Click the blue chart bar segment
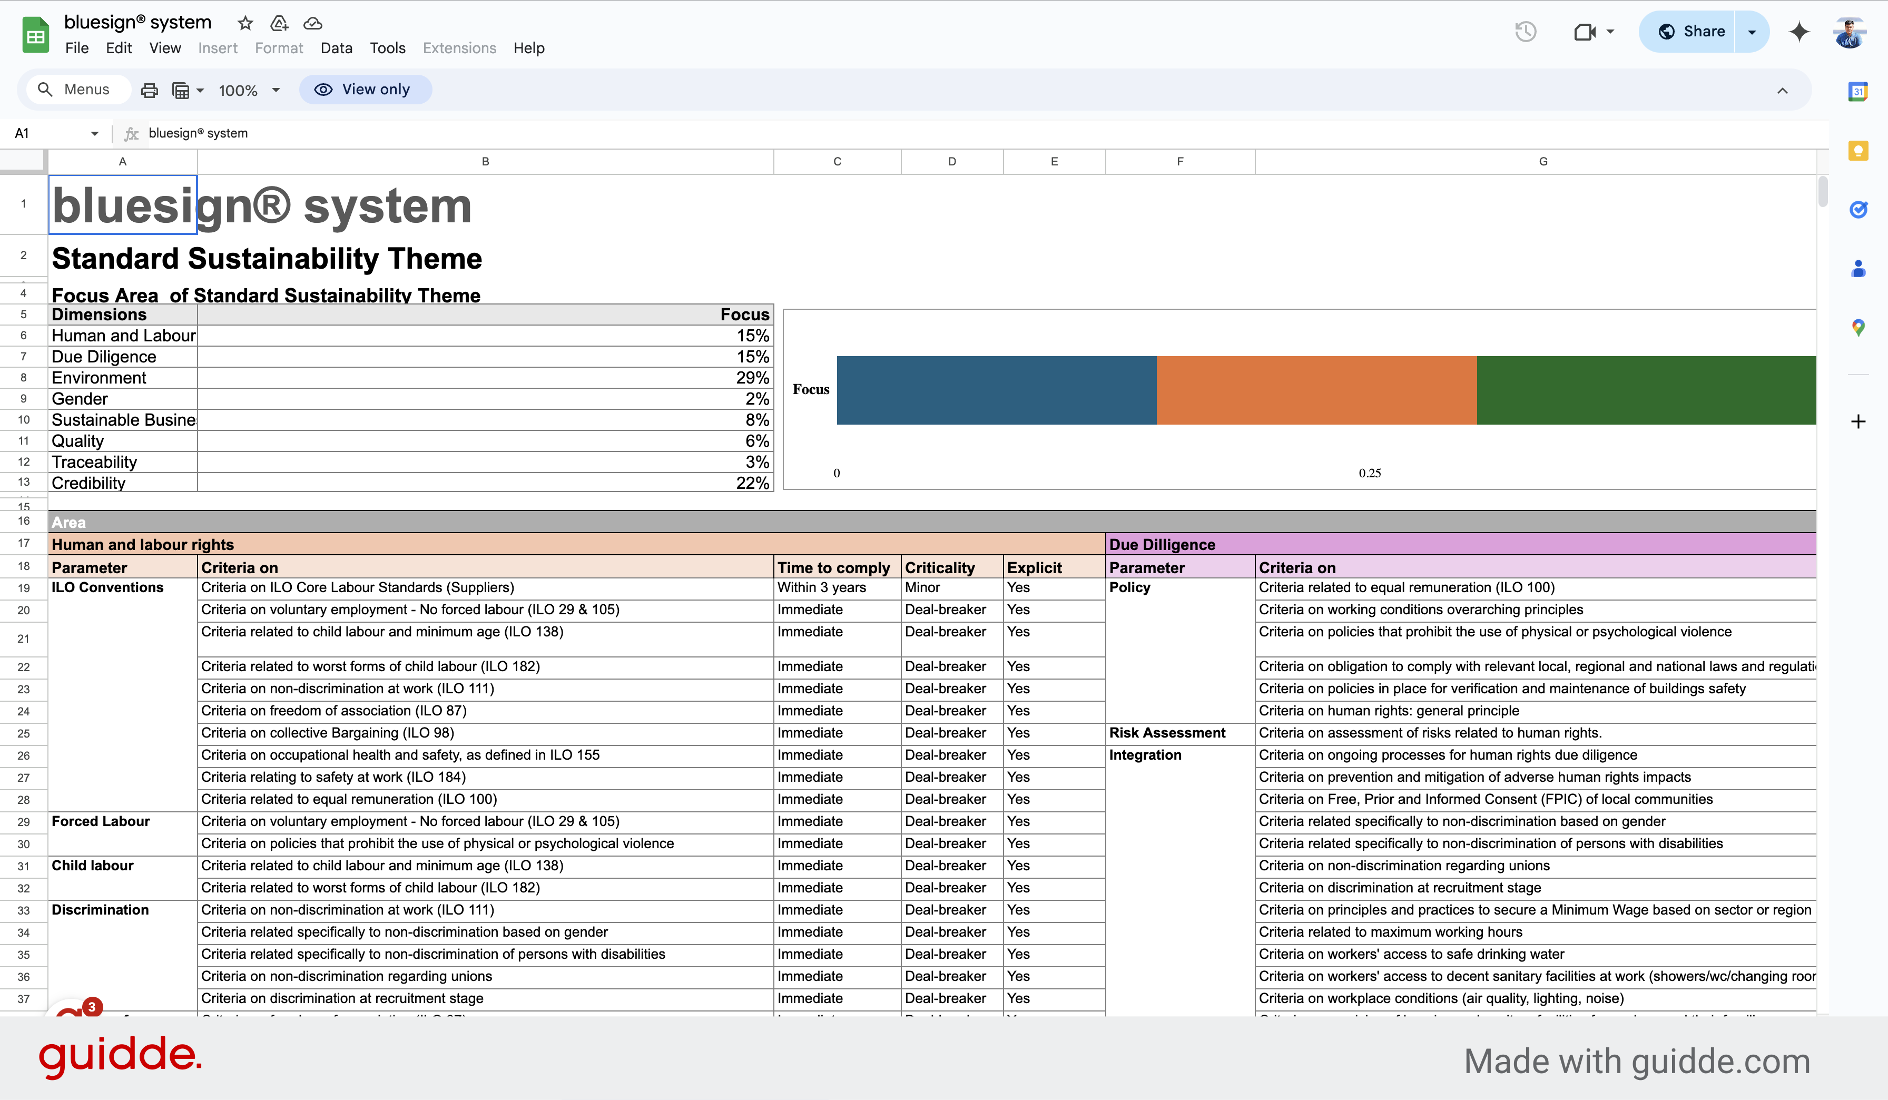The width and height of the screenshot is (1888, 1100). [997, 390]
